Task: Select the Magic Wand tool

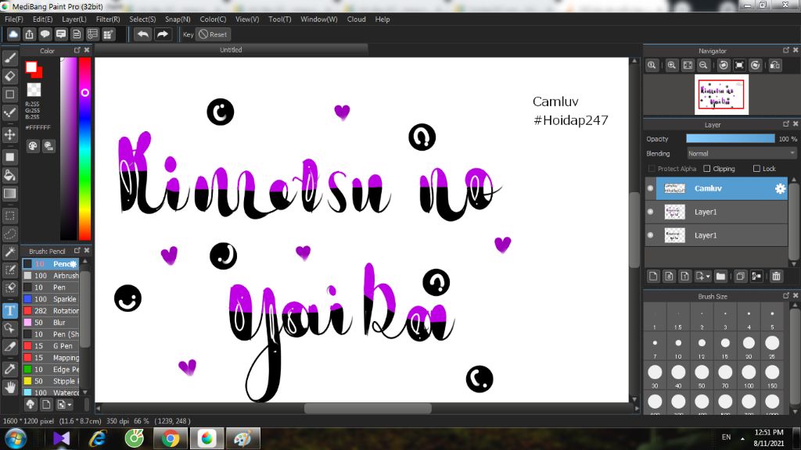Action: tap(9, 252)
